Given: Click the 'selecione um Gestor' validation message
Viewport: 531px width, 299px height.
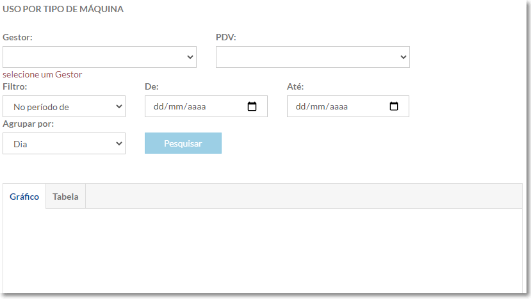Looking at the screenshot, I should (x=42, y=74).
